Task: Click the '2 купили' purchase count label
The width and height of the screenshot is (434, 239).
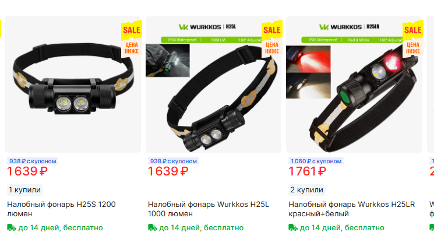Action: [x=306, y=190]
